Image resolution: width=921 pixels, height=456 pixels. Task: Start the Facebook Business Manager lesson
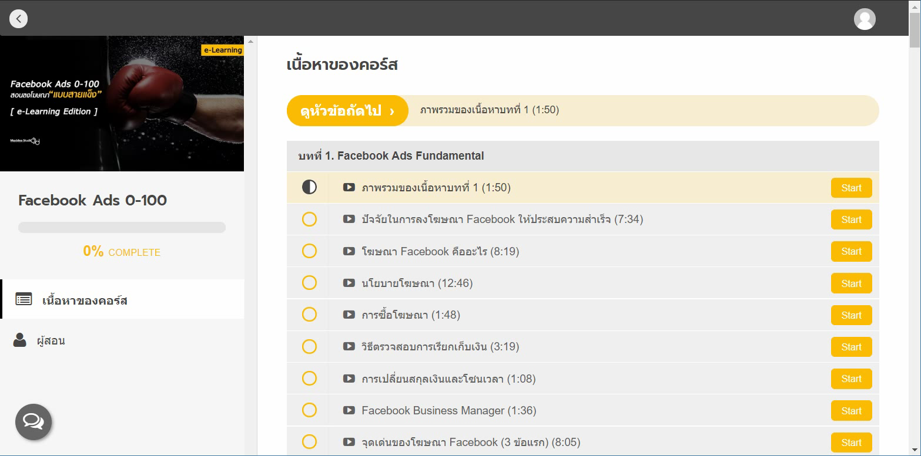click(851, 411)
